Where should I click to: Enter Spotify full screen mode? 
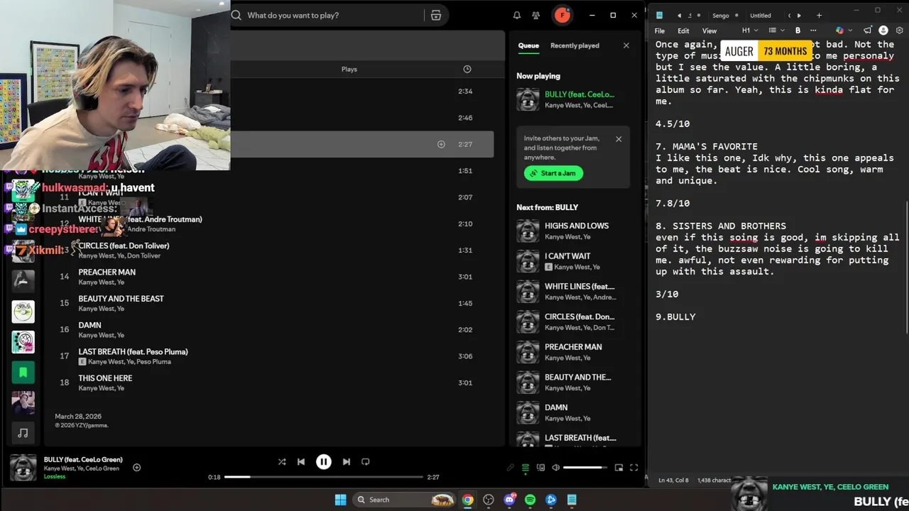pyautogui.click(x=633, y=468)
